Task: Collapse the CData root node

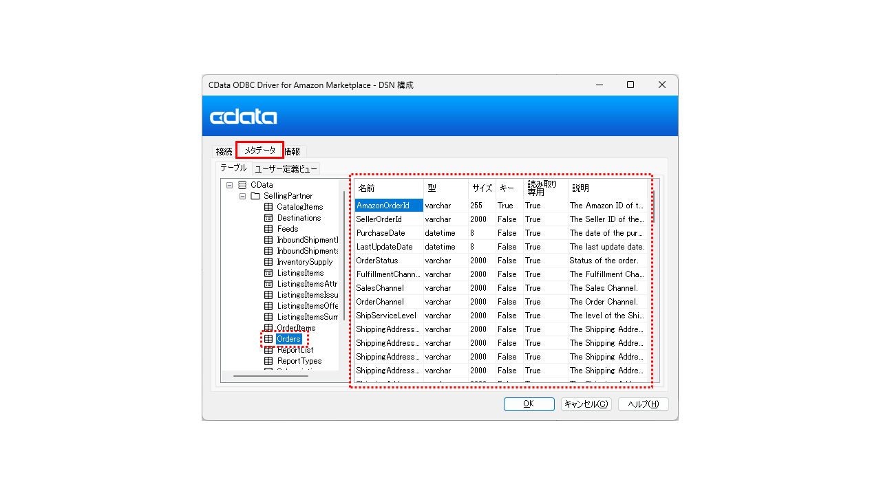Action: click(x=229, y=185)
